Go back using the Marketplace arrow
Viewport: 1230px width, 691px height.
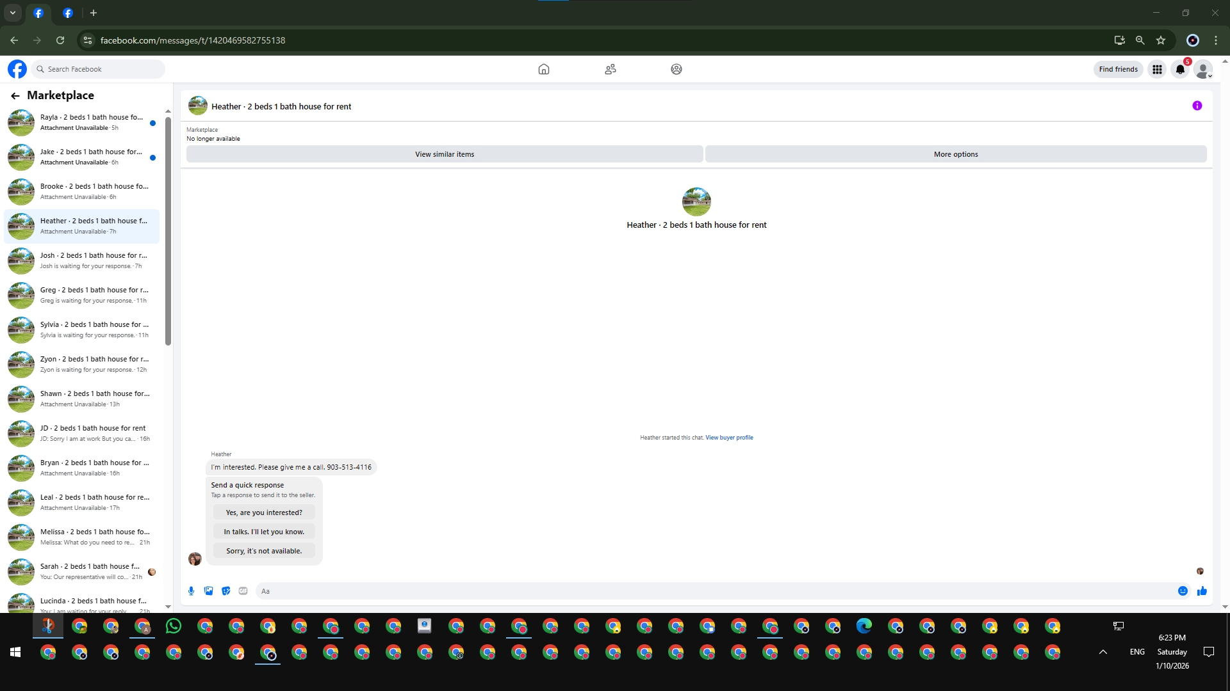tap(15, 96)
